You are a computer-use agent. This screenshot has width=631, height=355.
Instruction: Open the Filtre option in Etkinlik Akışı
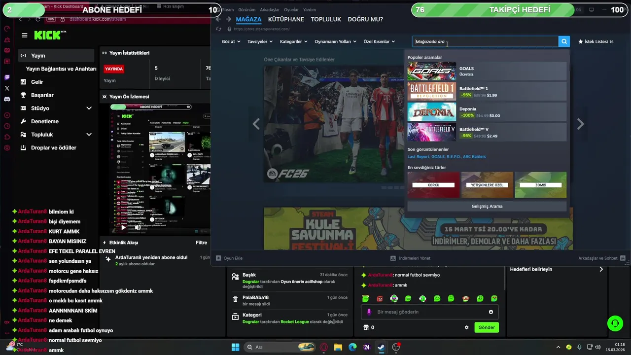coord(201,243)
